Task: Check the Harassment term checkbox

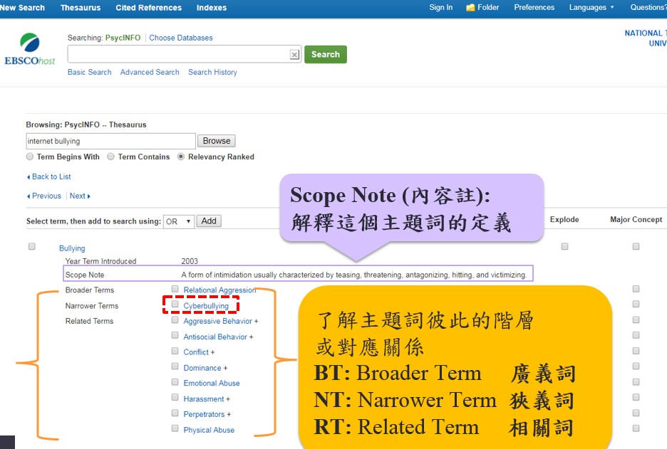Action: point(175,397)
